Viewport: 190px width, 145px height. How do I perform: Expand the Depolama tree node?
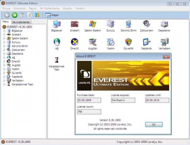pos(4,54)
